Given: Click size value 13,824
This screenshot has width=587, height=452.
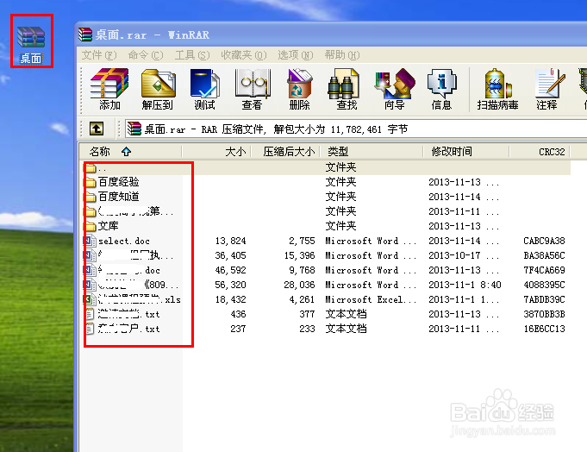Looking at the screenshot, I should 230,241.
